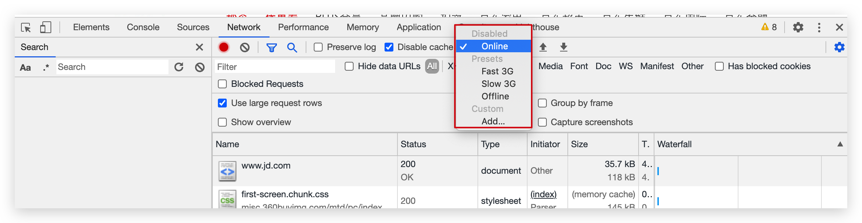Image resolution: width=862 pixels, height=223 pixels.
Task: Click the network search magnifier icon
Action: coord(292,47)
